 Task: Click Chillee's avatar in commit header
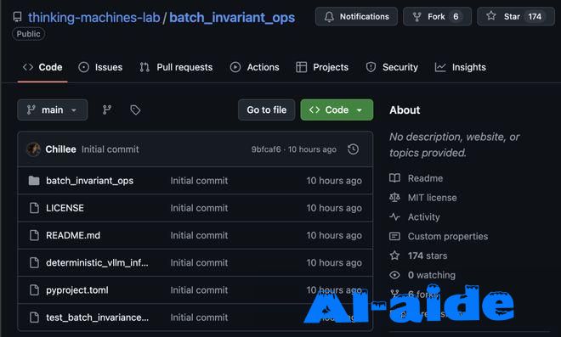click(34, 149)
